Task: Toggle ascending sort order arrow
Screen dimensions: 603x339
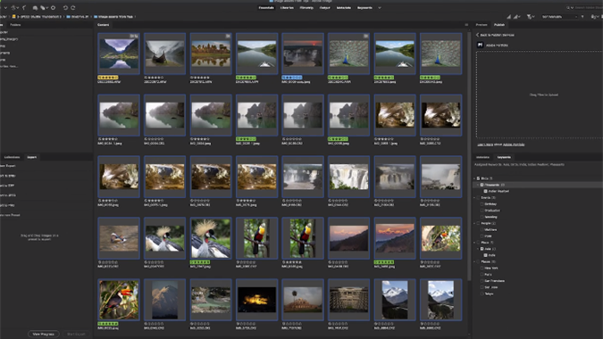Action: (x=582, y=17)
